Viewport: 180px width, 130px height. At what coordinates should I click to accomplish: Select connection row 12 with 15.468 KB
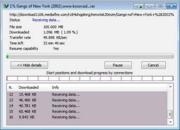[x=87, y=95]
